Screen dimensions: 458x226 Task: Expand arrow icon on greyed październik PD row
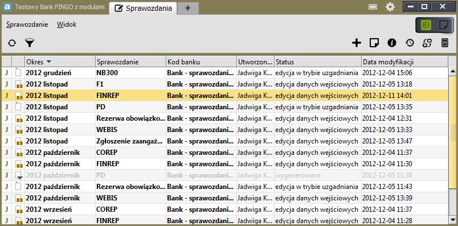click(x=19, y=175)
